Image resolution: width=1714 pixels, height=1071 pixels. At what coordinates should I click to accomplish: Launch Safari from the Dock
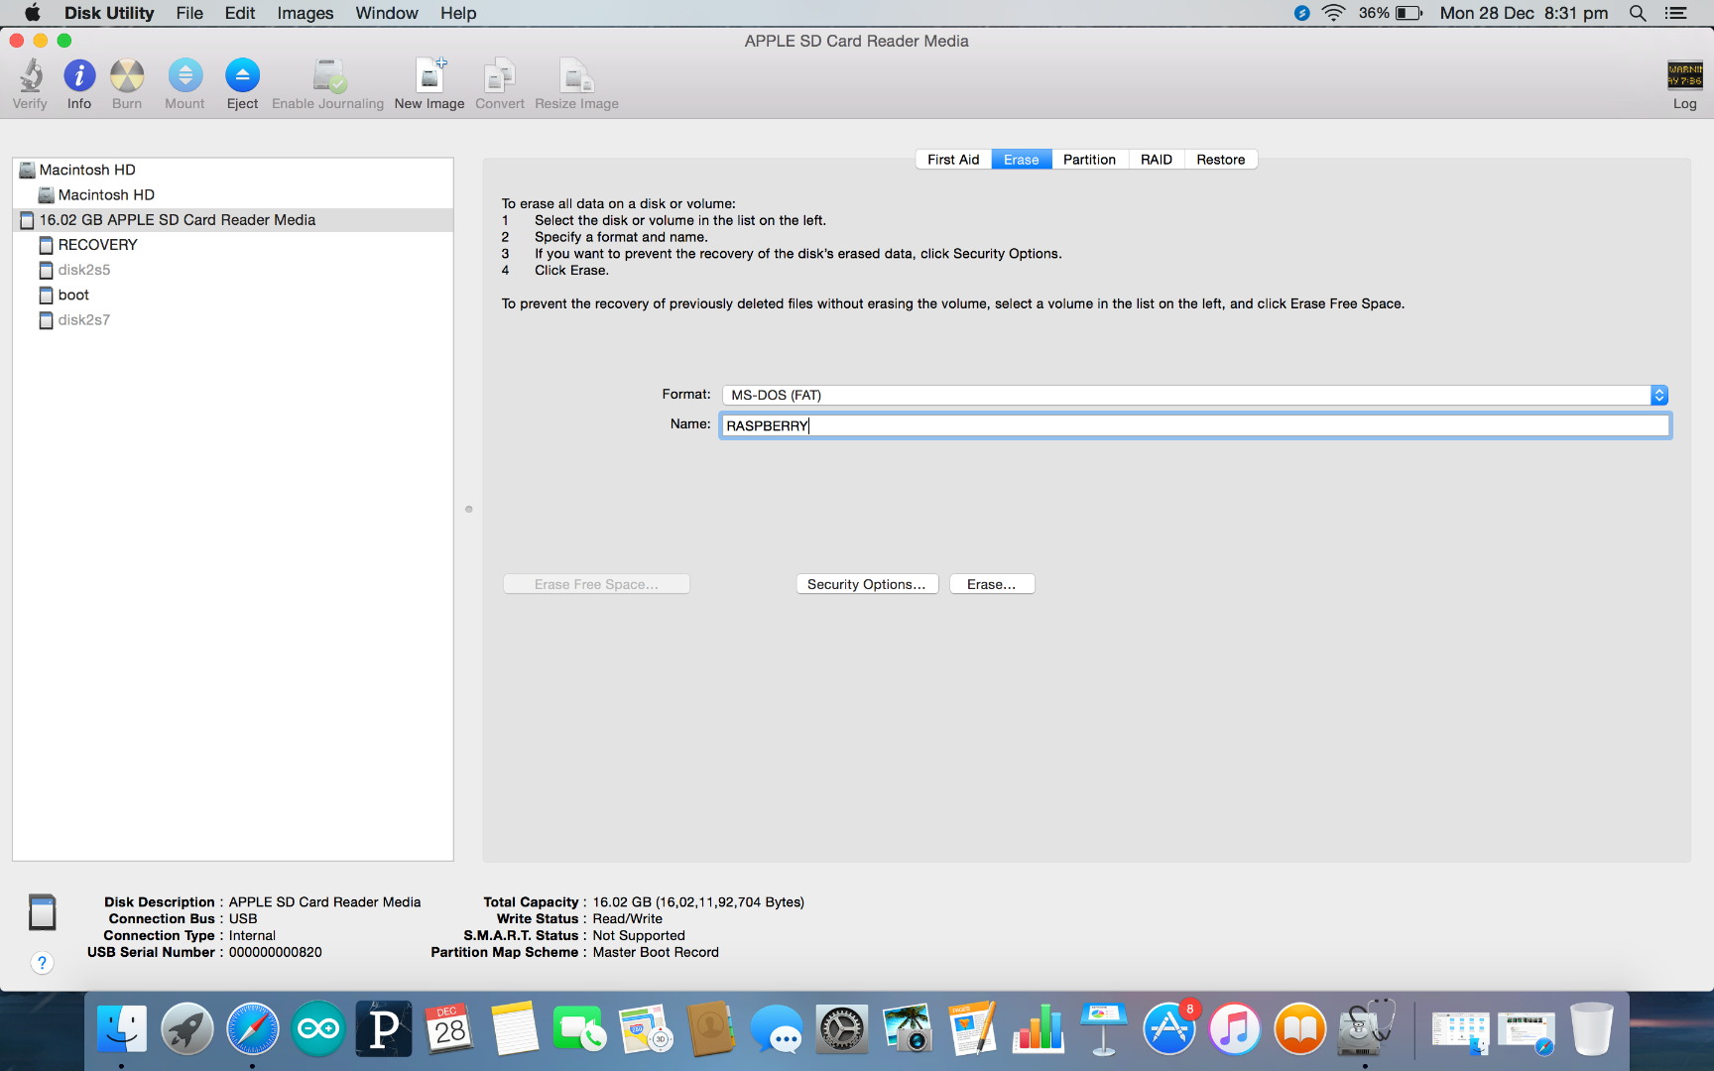[x=253, y=1028]
